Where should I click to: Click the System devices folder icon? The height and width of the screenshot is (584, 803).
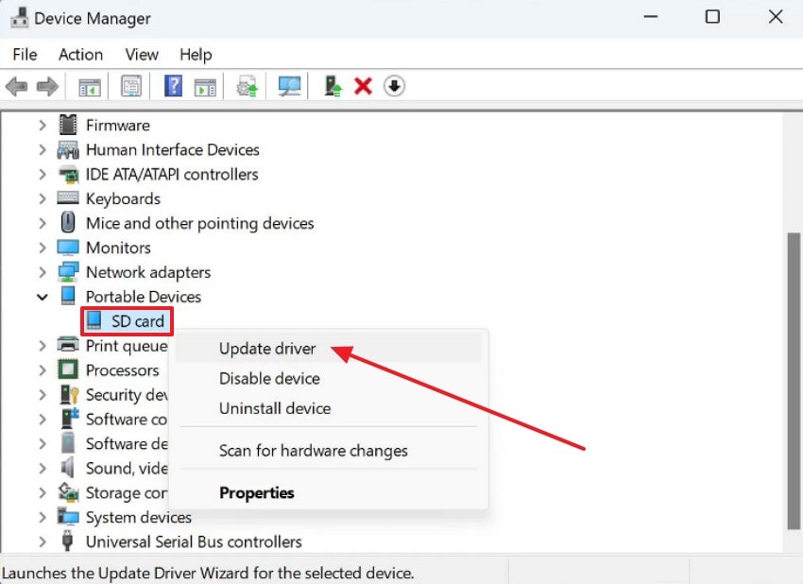click(68, 516)
